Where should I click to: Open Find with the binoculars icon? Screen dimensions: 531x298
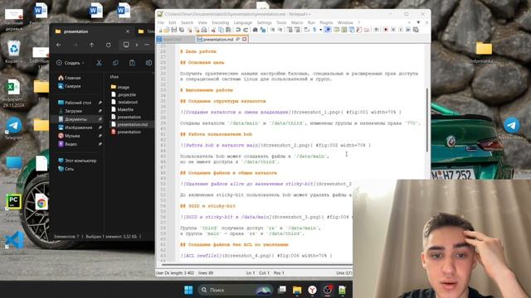tap(255, 30)
